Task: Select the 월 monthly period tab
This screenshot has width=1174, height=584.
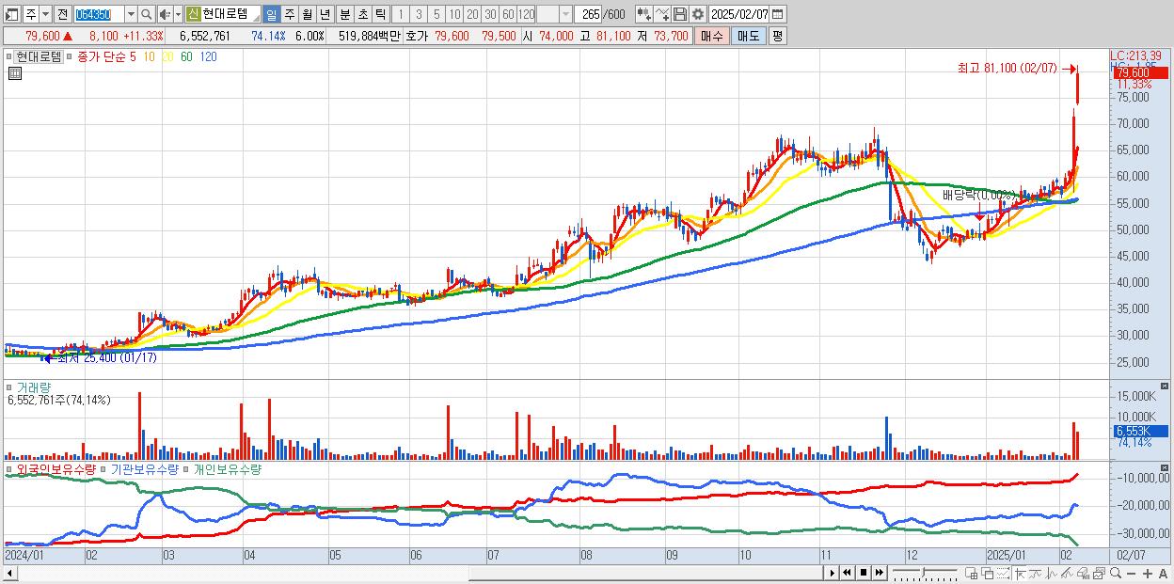Action: pos(307,14)
